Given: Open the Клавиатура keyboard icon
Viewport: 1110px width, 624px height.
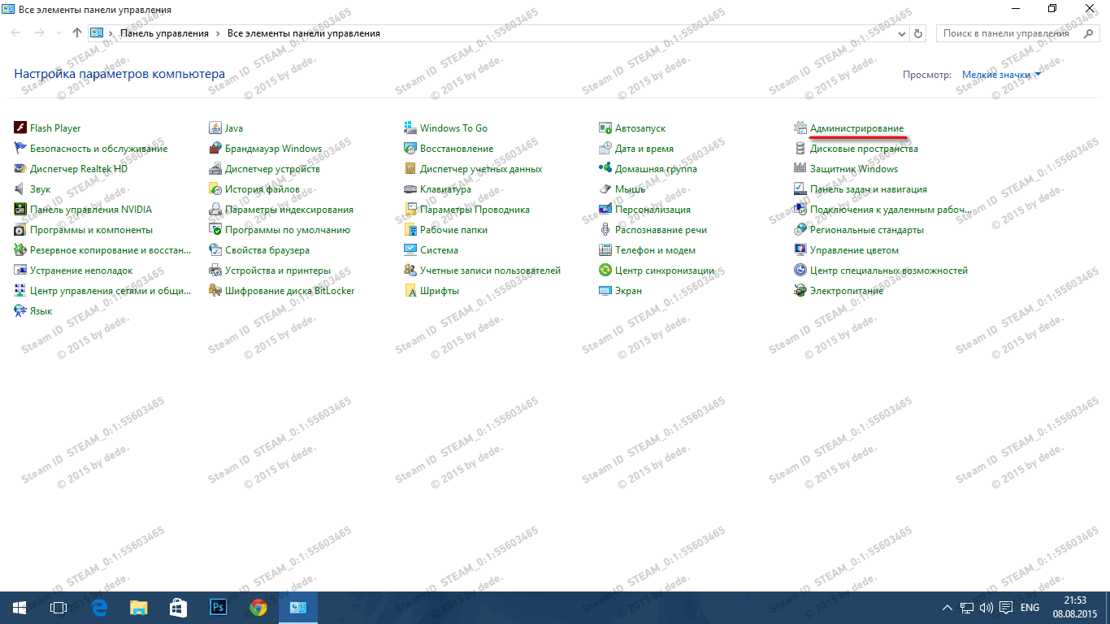Looking at the screenshot, I should coord(410,189).
